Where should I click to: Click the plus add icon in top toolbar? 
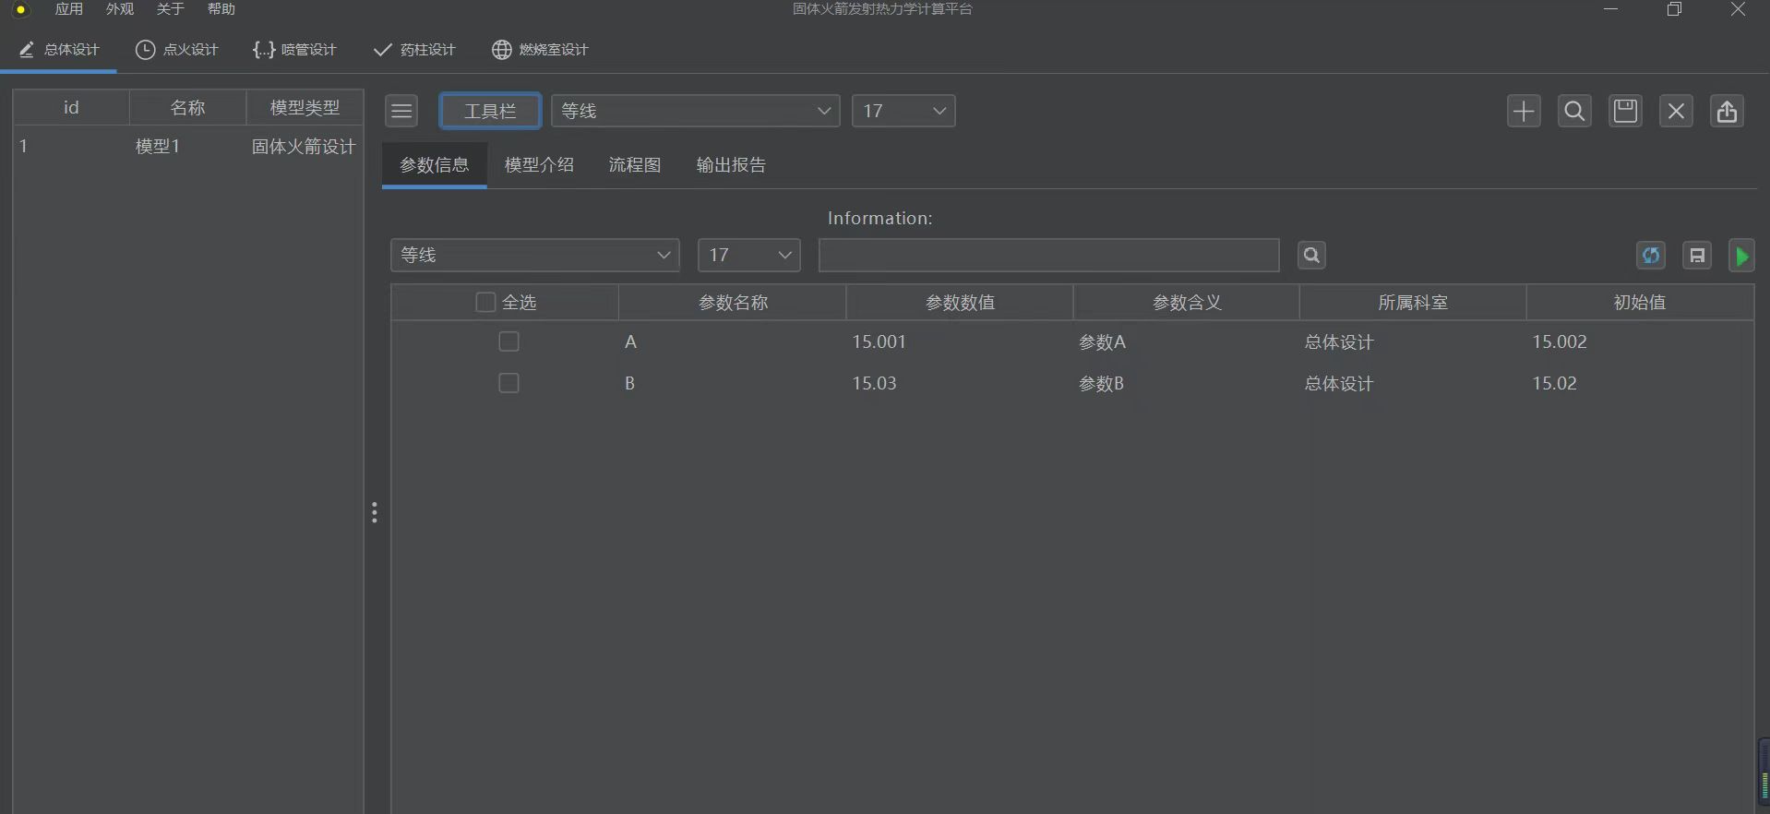pos(1524,111)
